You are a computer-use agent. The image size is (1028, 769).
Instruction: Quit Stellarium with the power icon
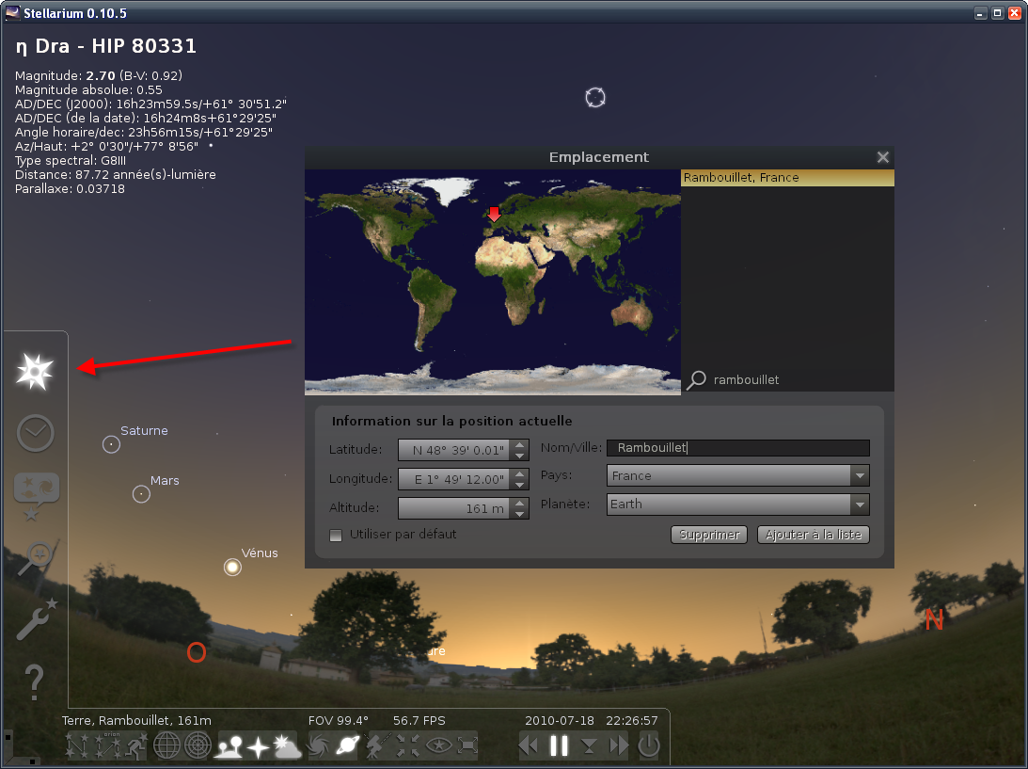tap(648, 746)
